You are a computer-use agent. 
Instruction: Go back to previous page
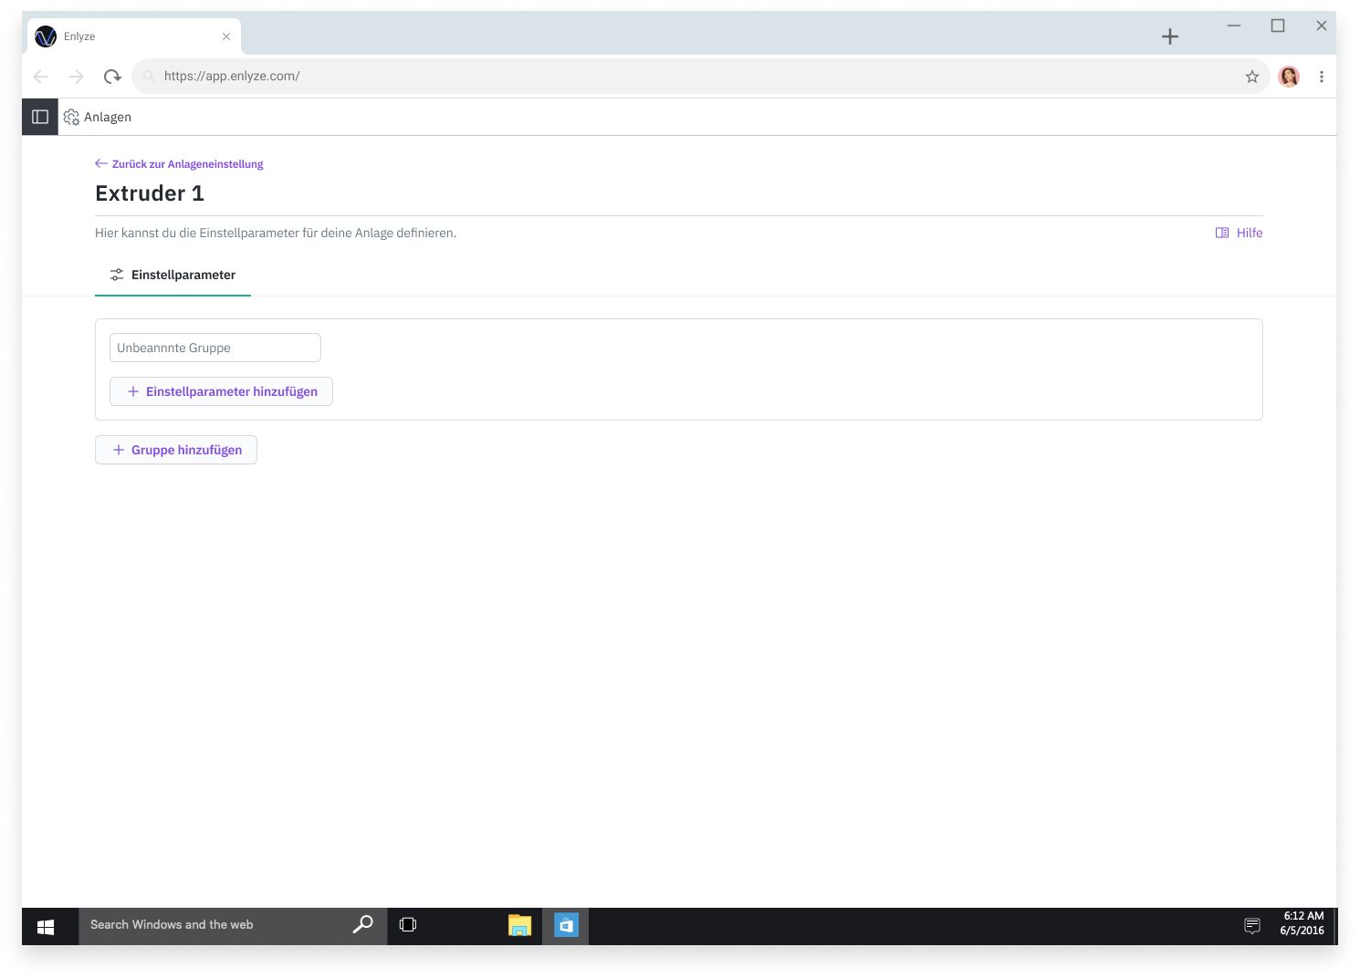(x=41, y=77)
